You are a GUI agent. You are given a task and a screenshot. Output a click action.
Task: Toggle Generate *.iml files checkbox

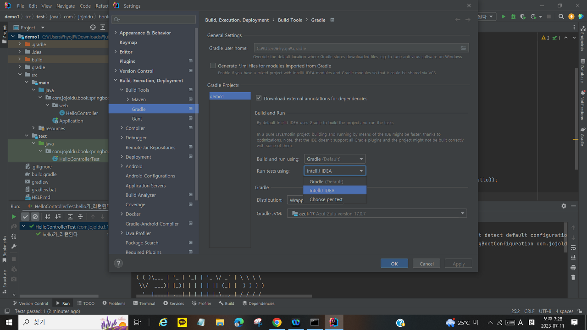pos(213,66)
